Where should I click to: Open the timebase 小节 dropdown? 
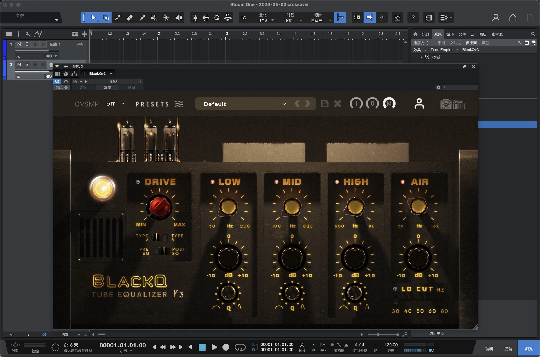point(292,21)
